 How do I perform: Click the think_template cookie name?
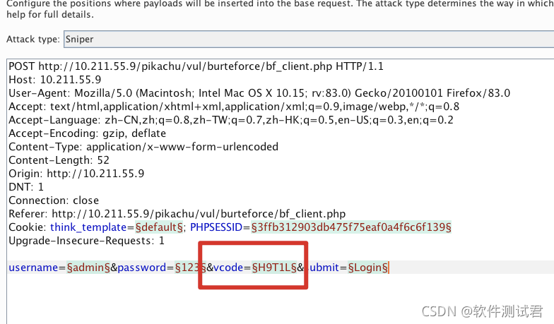[88, 227]
